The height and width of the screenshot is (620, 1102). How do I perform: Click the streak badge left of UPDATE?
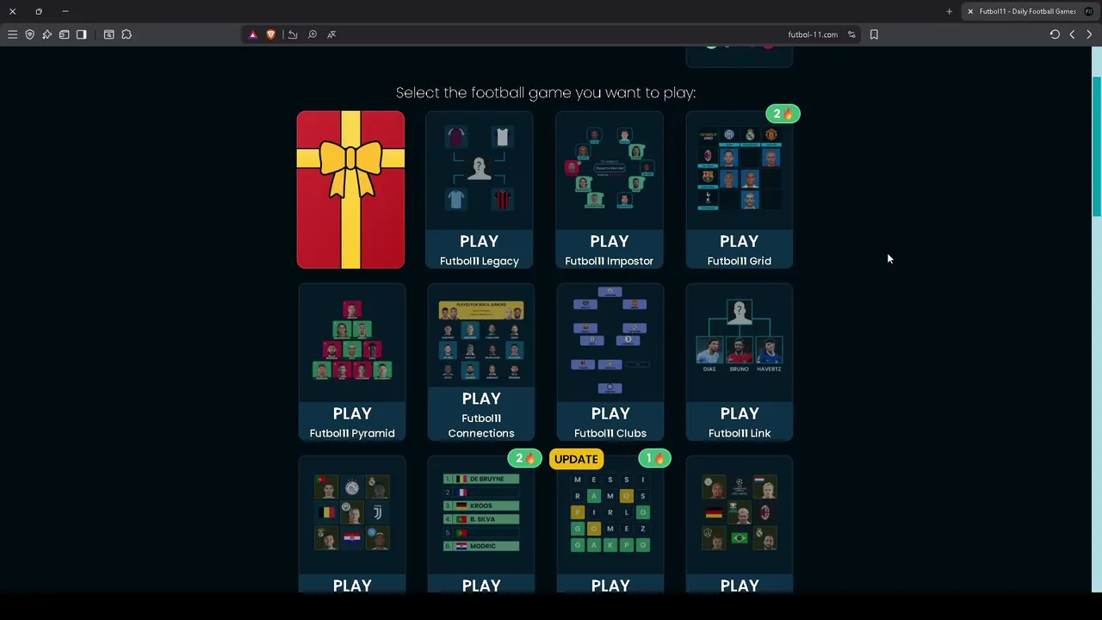click(x=524, y=459)
